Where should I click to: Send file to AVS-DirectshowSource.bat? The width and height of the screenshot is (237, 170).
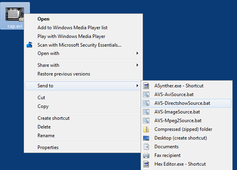coord(182,103)
